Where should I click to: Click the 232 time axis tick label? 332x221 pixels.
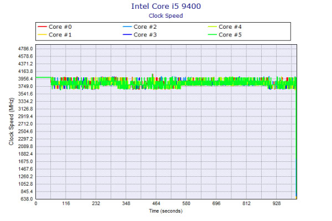pyautogui.click(x=96, y=203)
